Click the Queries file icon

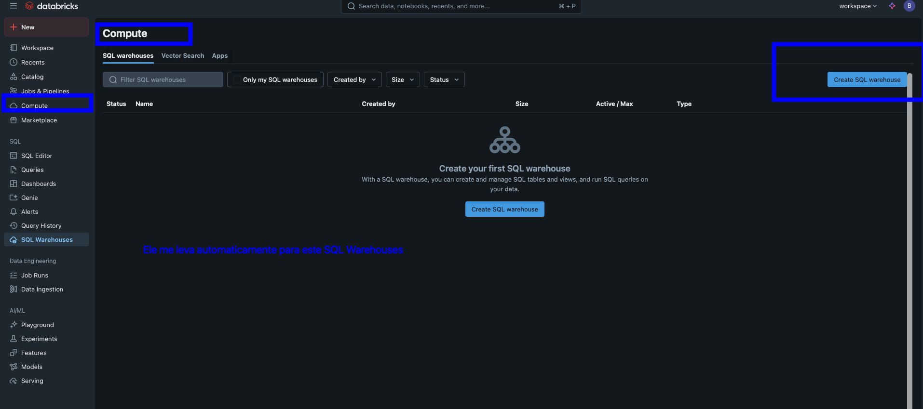pyautogui.click(x=14, y=170)
